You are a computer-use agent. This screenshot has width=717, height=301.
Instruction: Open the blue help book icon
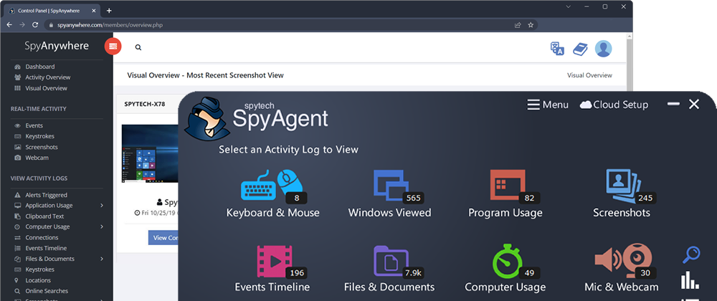tap(580, 49)
